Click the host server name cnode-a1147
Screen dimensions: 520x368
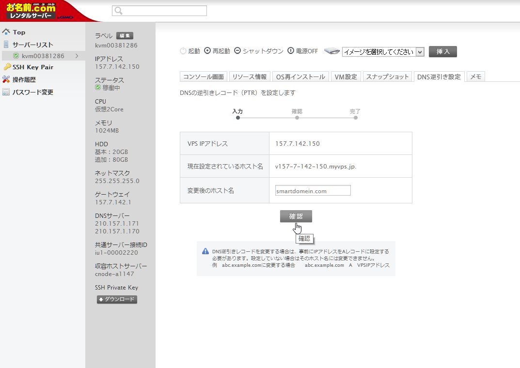pyautogui.click(x=114, y=274)
